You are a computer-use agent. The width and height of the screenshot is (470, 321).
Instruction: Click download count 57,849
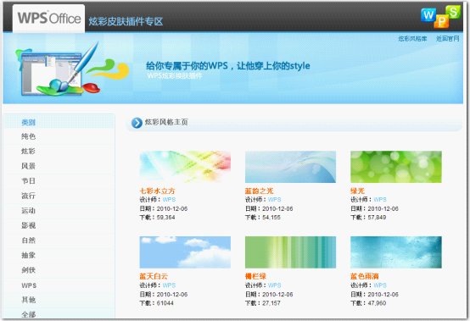coord(377,218)
